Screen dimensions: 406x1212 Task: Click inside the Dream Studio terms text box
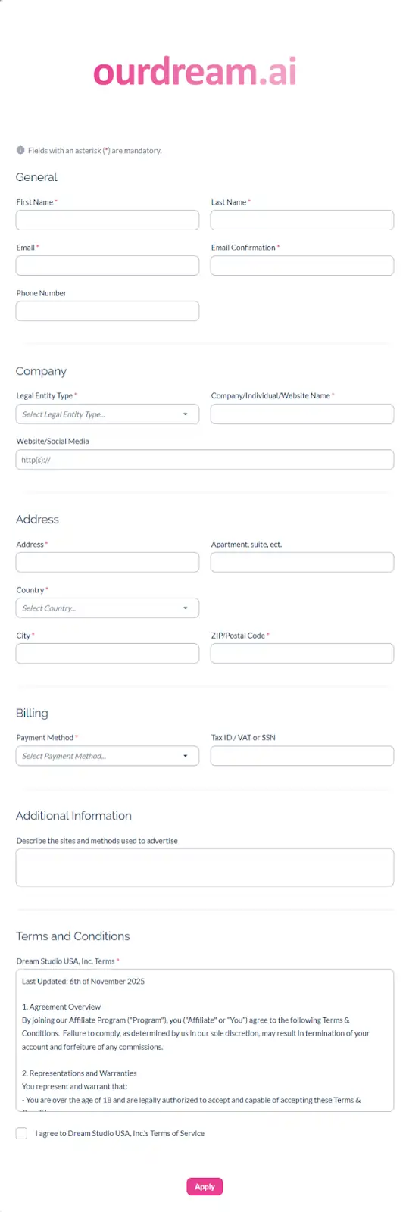pyautogui.click(x=205, y=1041)
